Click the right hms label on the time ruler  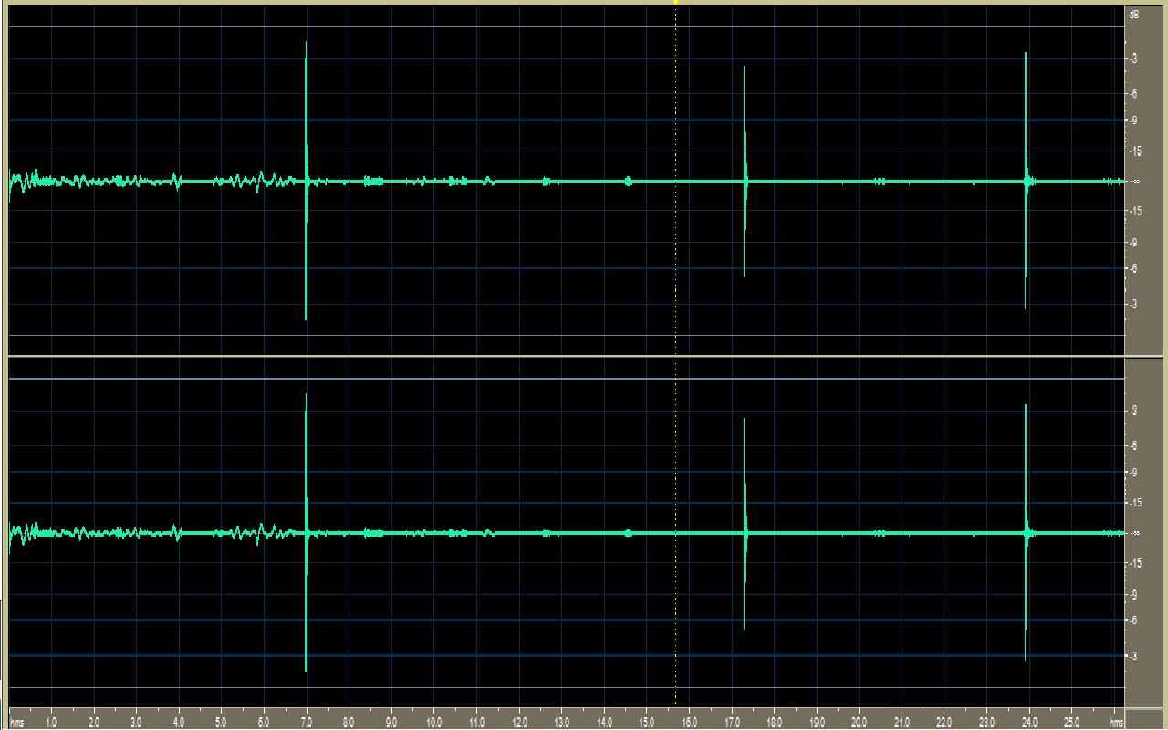1116,722
